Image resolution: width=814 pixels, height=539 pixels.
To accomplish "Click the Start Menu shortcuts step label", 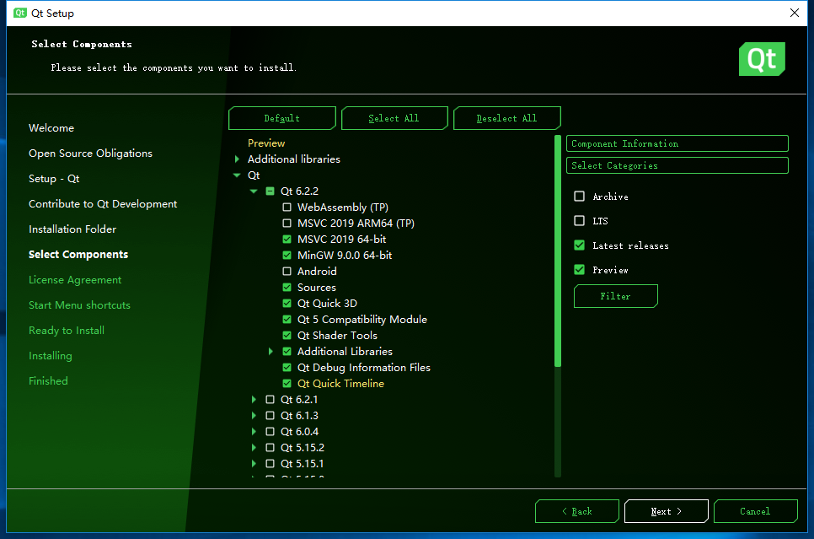I will (x=79, y=305).
